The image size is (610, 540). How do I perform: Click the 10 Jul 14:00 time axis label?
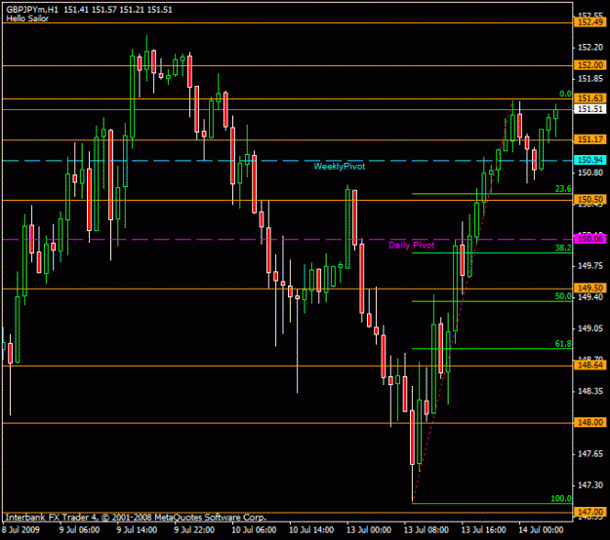coord(311,530)
